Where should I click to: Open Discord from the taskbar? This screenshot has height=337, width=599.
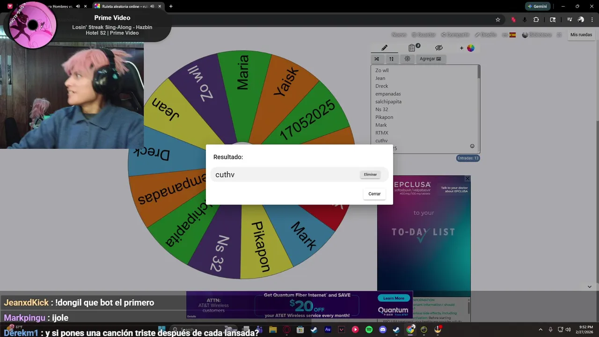pyautogui.click(x=383, y=330)
